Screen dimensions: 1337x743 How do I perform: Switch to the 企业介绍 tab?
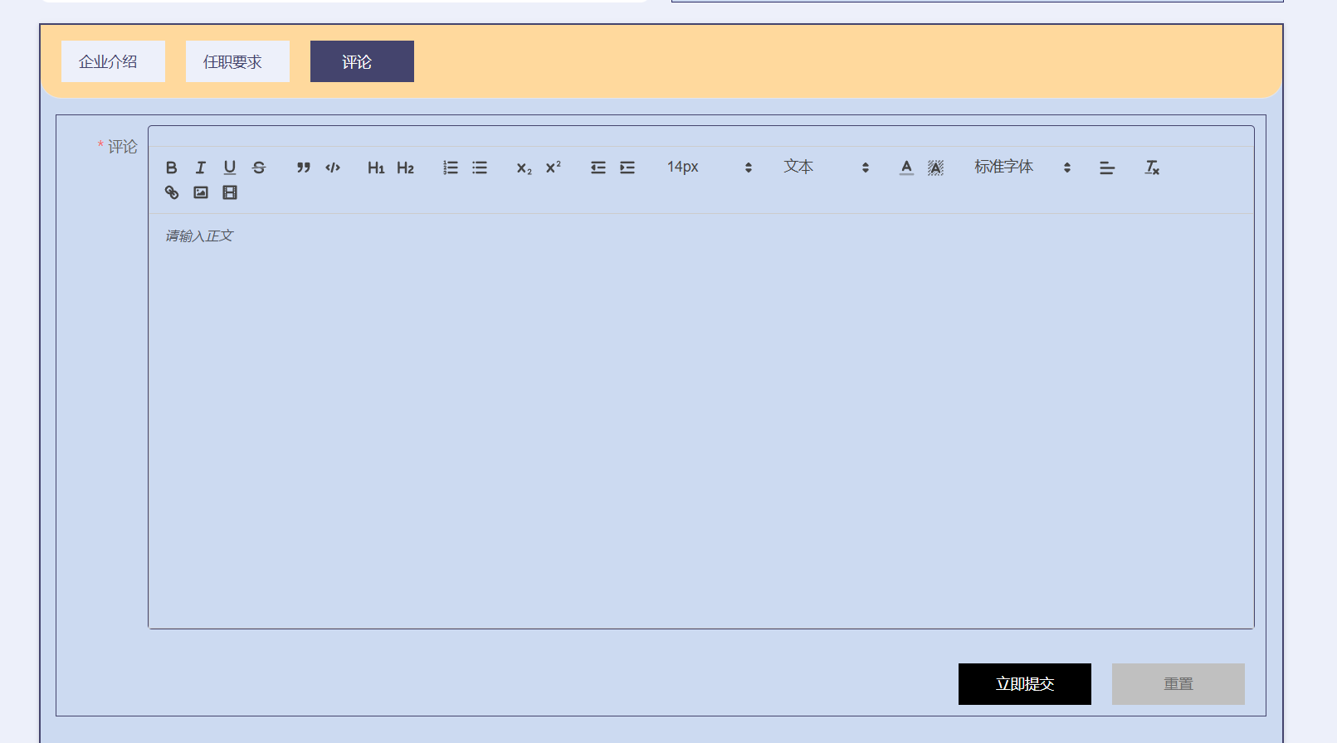pyautogui.click(x=113, y=61)
